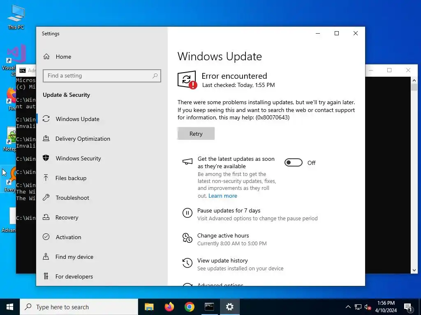Minimize the Settings window
This screenshot has width=421, height=315.
pos(318,33)
